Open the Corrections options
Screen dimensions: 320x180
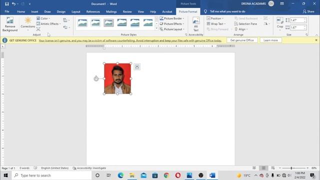(28, 24)
